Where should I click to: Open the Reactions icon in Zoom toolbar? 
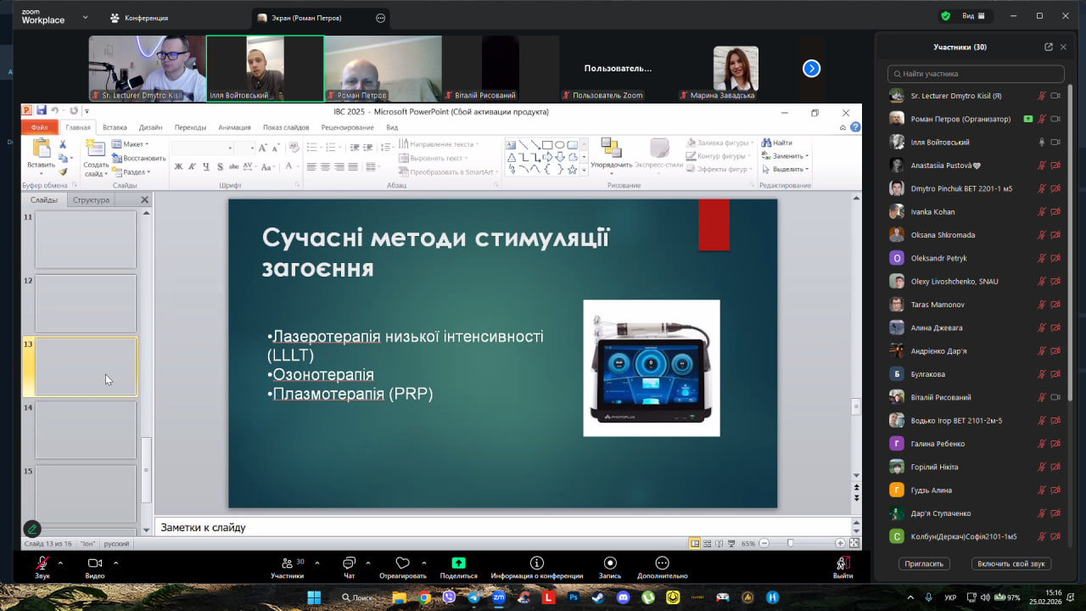coord(402,563)
